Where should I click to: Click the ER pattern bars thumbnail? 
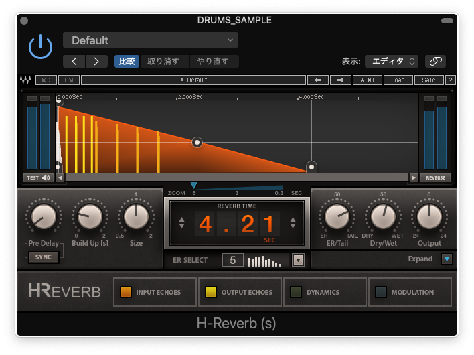click(264, 261)
